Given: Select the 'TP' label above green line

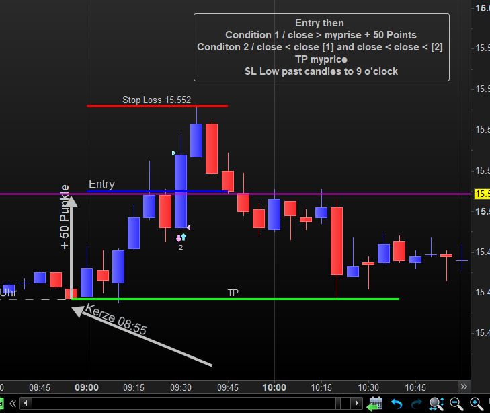Looking at the screenshot, I should (233, 293).
